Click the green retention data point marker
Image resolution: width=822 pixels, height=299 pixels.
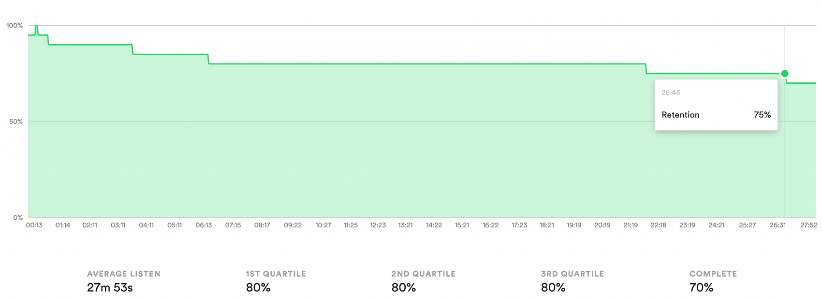point(785,74)
